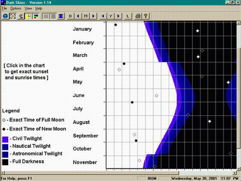Click the colored bars legend icon
The width and height of the screenshot is (241, 181).
click(x=36, y=16)
